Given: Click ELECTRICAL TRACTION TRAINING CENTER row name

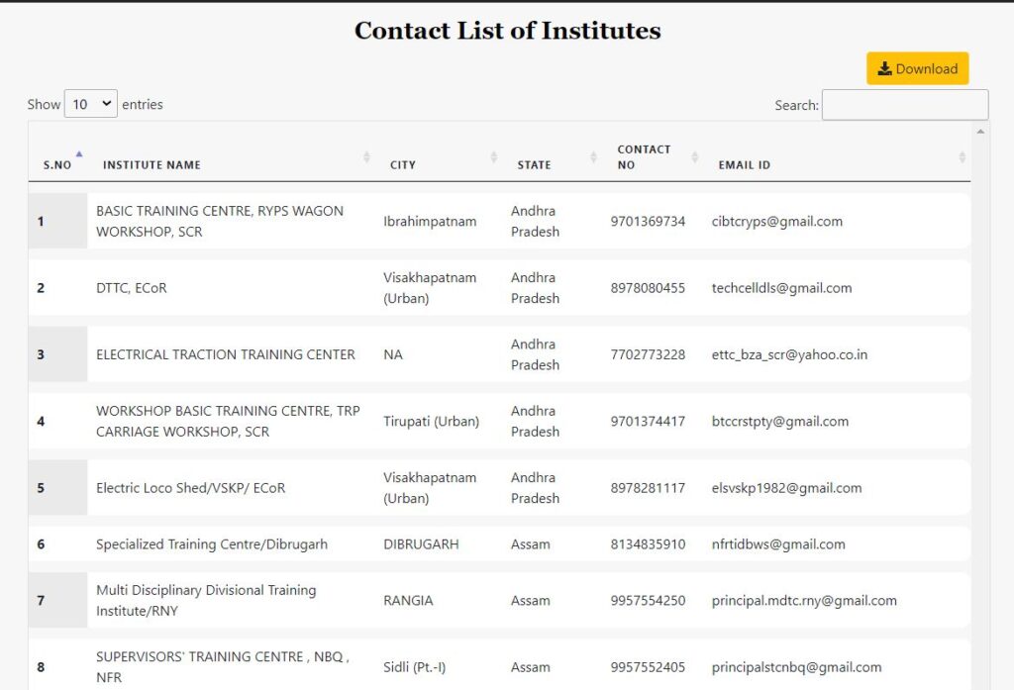Looking at the screenshot, I should [225, 354].
